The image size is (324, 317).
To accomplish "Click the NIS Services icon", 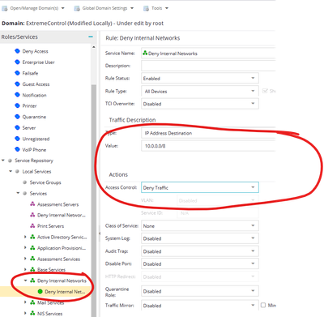I will 32,313.
